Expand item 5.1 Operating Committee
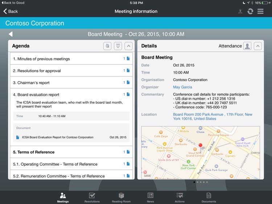272x204 pixels. [71, 164]
